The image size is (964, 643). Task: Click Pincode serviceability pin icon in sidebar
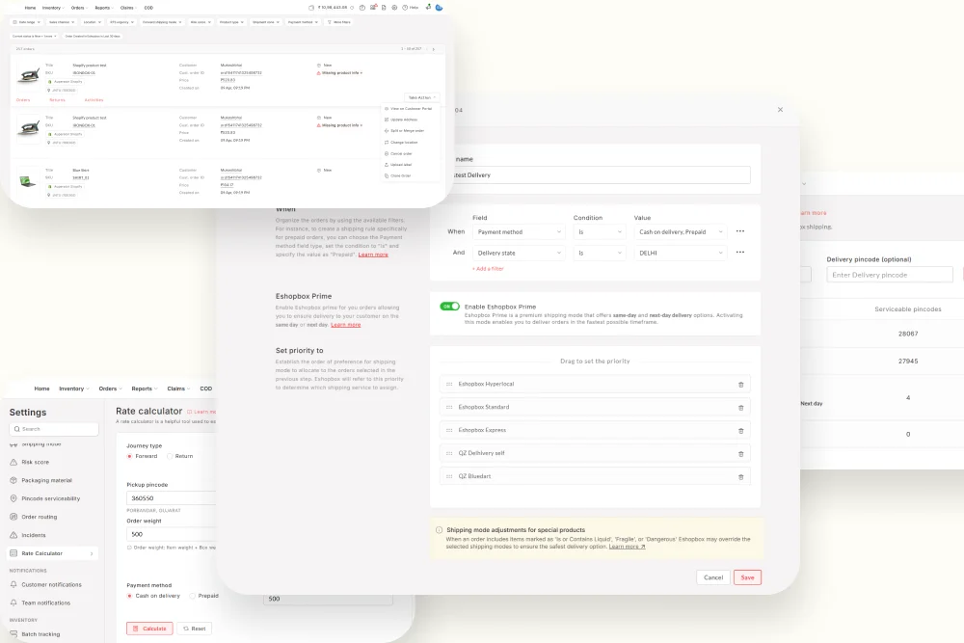point(13,498)
